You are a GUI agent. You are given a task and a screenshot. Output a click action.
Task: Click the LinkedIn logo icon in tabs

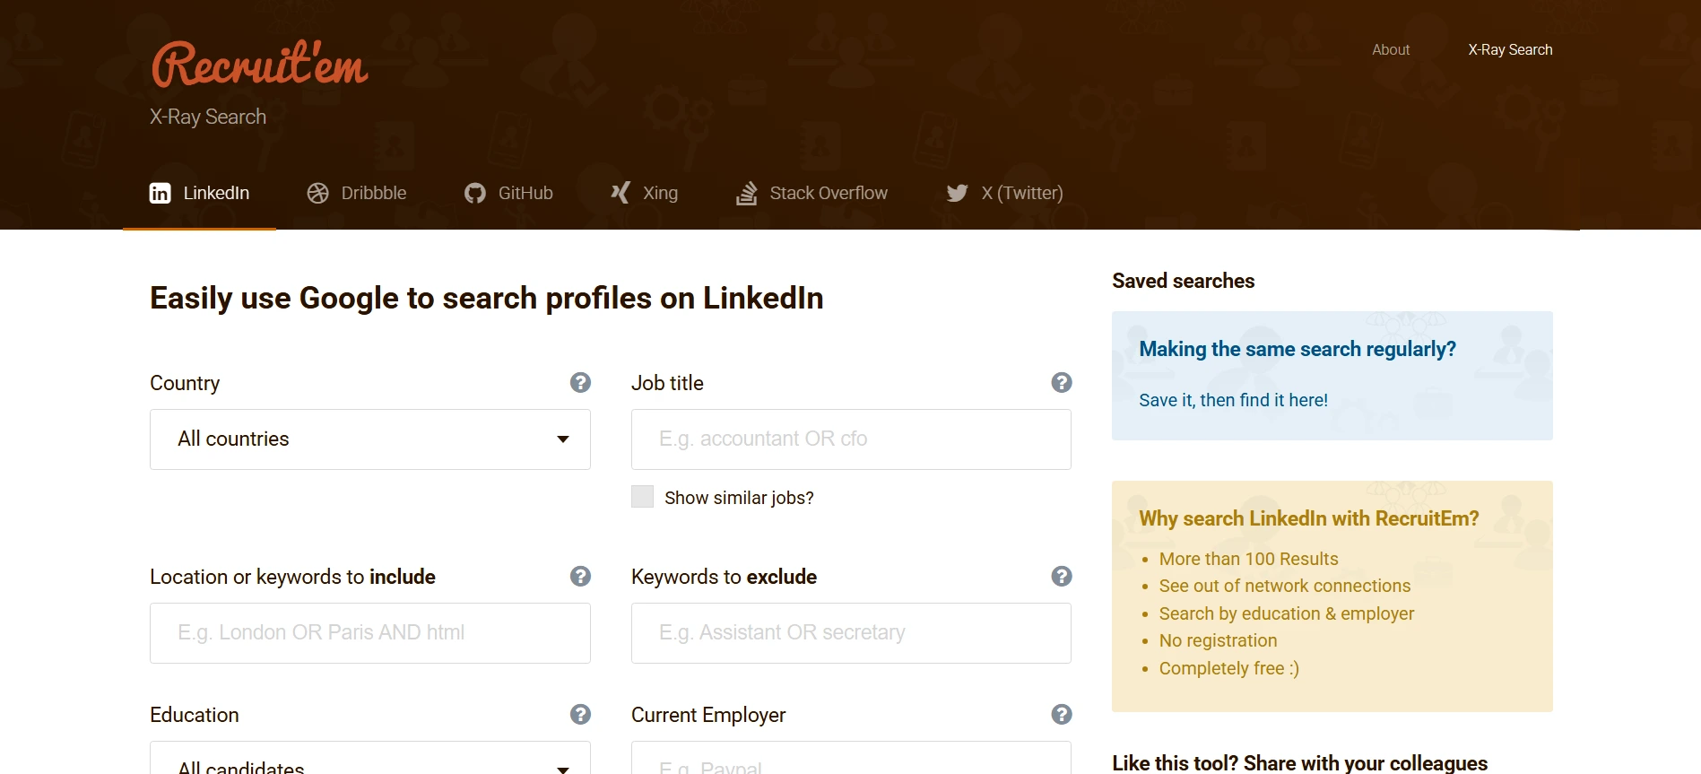[160, 193]
